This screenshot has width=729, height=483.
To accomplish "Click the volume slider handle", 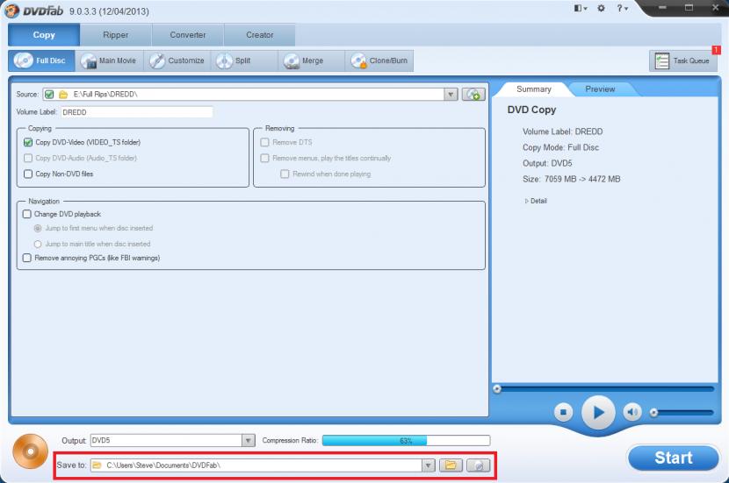I will (x=653, y=413).
